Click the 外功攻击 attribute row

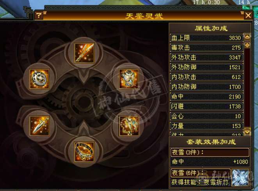pyautogui.click(x=206, y=58)
